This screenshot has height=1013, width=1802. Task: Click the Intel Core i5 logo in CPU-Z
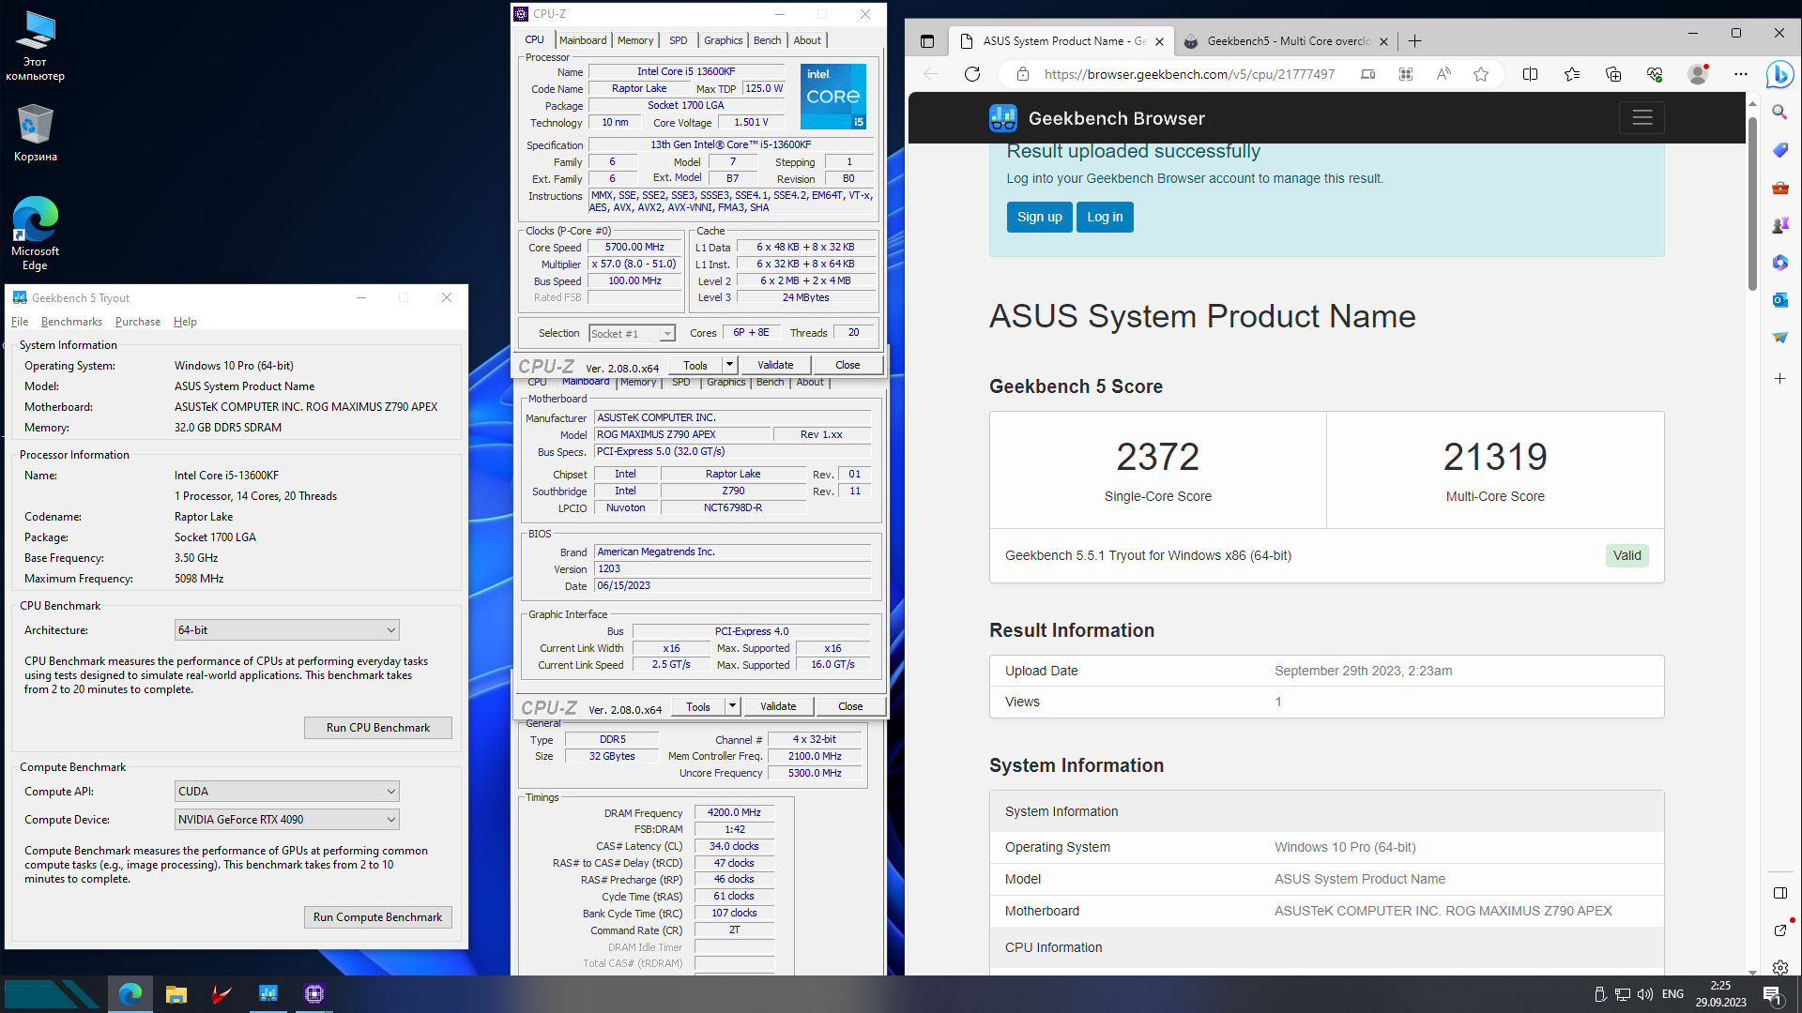[833, 97]
